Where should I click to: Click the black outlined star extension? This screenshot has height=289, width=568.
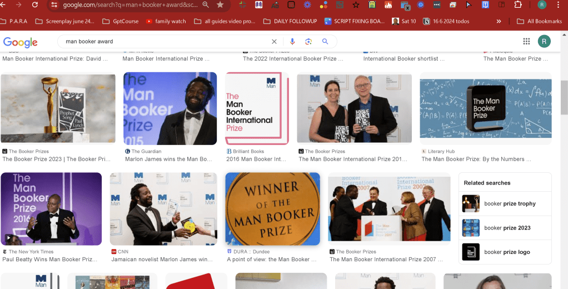(356, 4)
